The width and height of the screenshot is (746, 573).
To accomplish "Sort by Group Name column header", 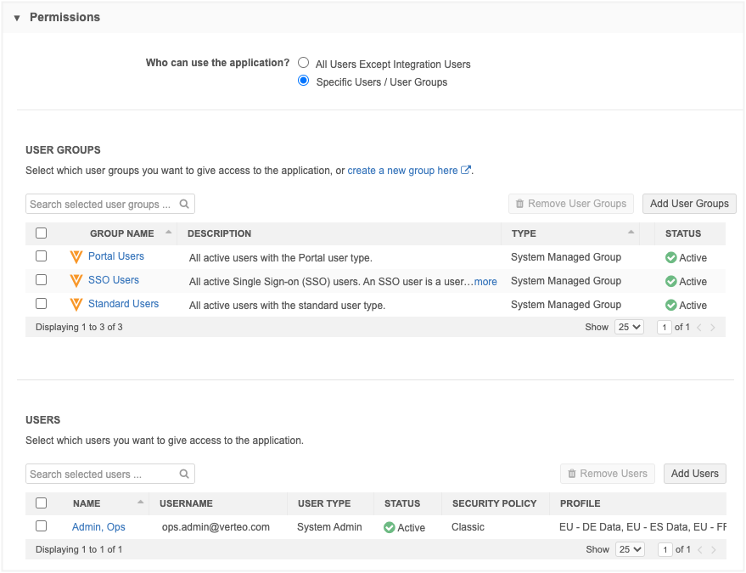I will [122, 233].
